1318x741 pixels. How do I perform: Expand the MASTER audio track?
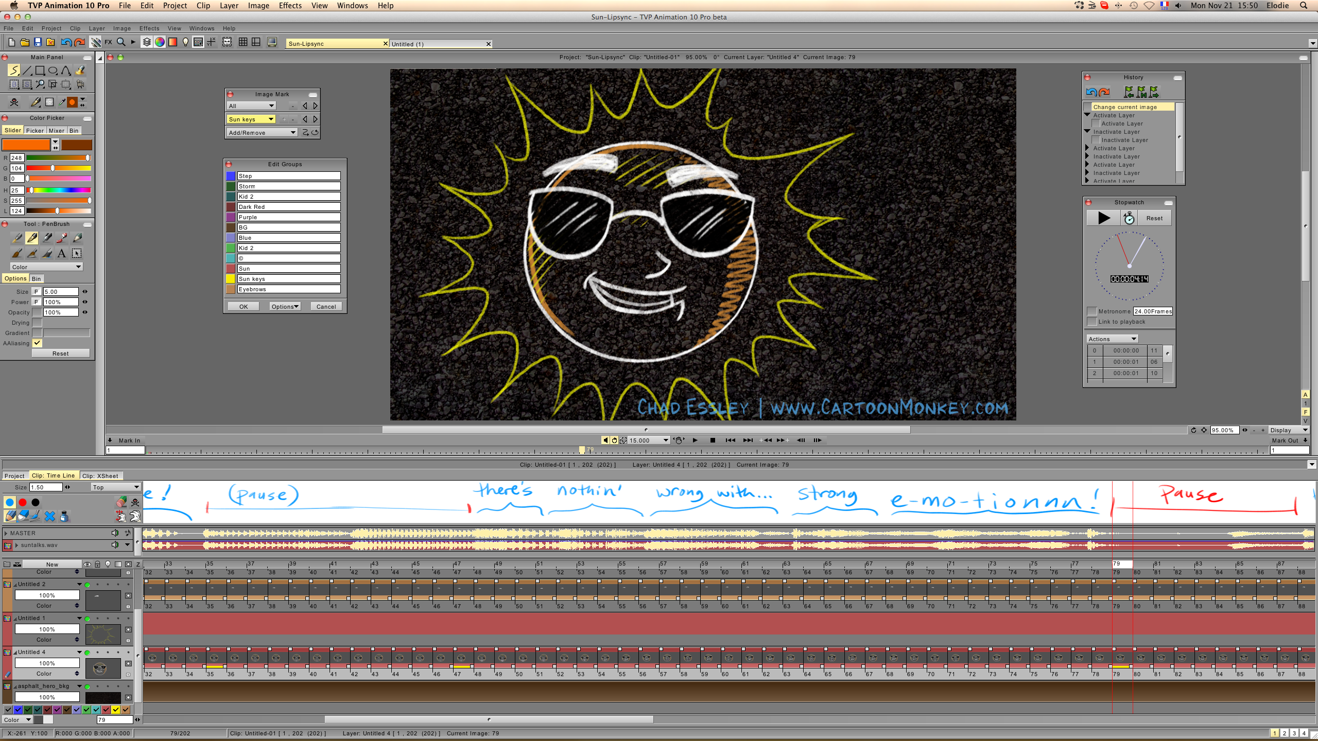click(6, 533)
